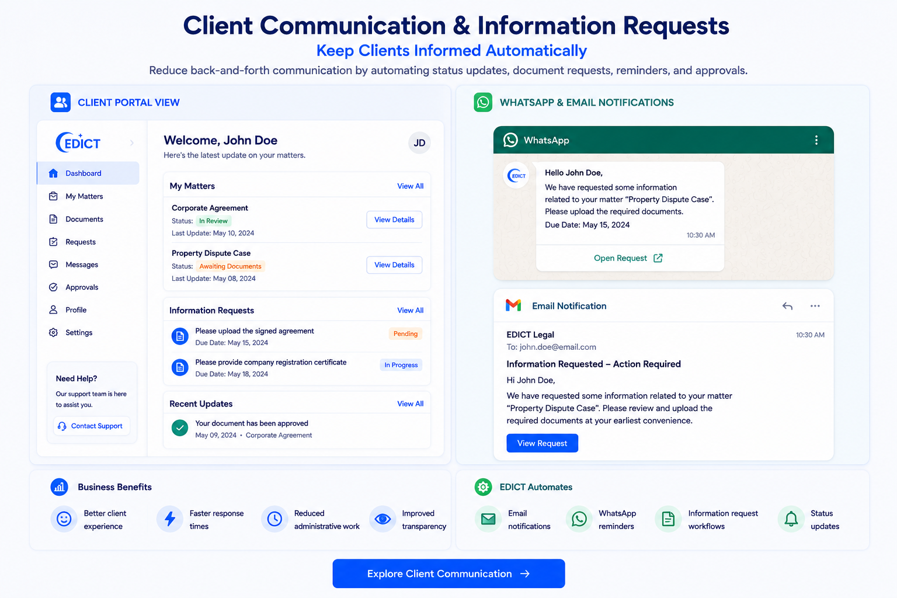
Task: Click the signed agreement request document icon
Action: (x=180, y=336)
